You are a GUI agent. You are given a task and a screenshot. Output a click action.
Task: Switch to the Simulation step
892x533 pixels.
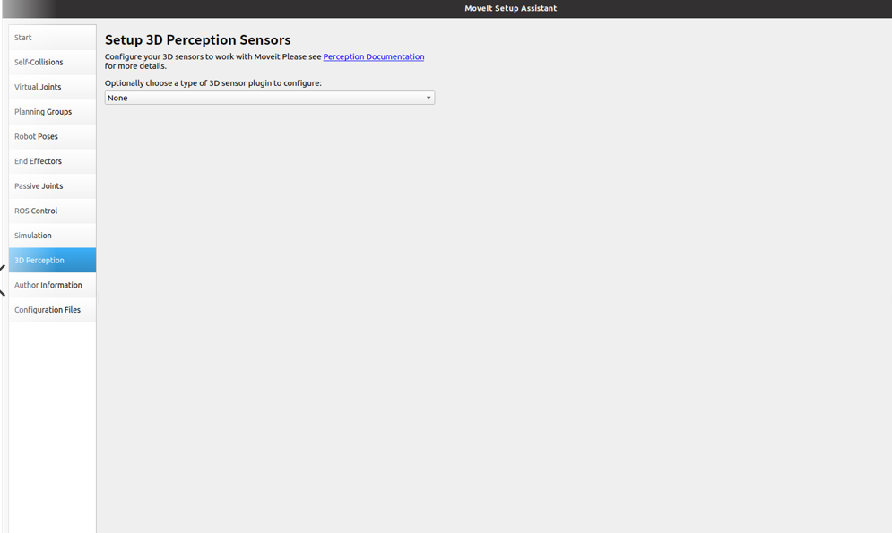(51, 235)
